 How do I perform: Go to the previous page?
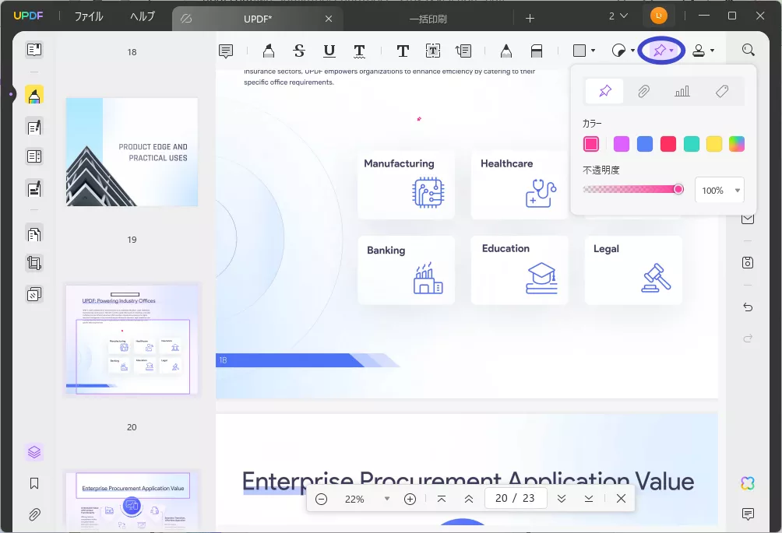pos(469,499)
